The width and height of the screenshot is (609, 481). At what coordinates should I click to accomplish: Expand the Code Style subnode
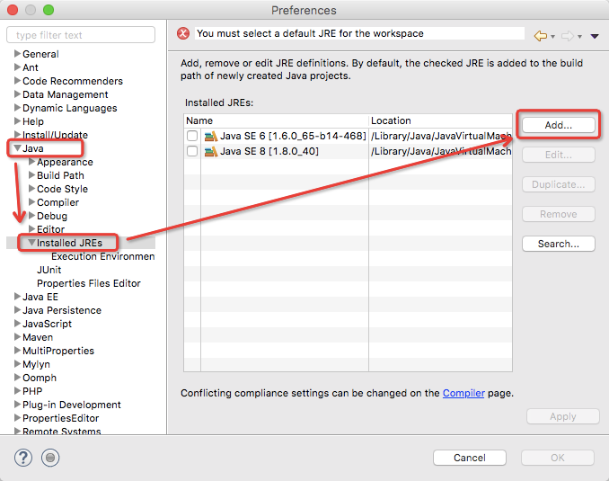tap(31, 188)
